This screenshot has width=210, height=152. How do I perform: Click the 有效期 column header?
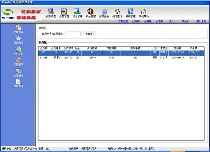(x=178, y=49)
